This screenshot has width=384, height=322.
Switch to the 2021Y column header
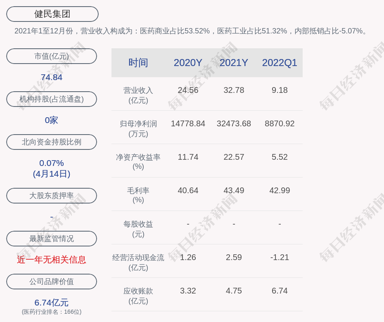tap(234, 63)
